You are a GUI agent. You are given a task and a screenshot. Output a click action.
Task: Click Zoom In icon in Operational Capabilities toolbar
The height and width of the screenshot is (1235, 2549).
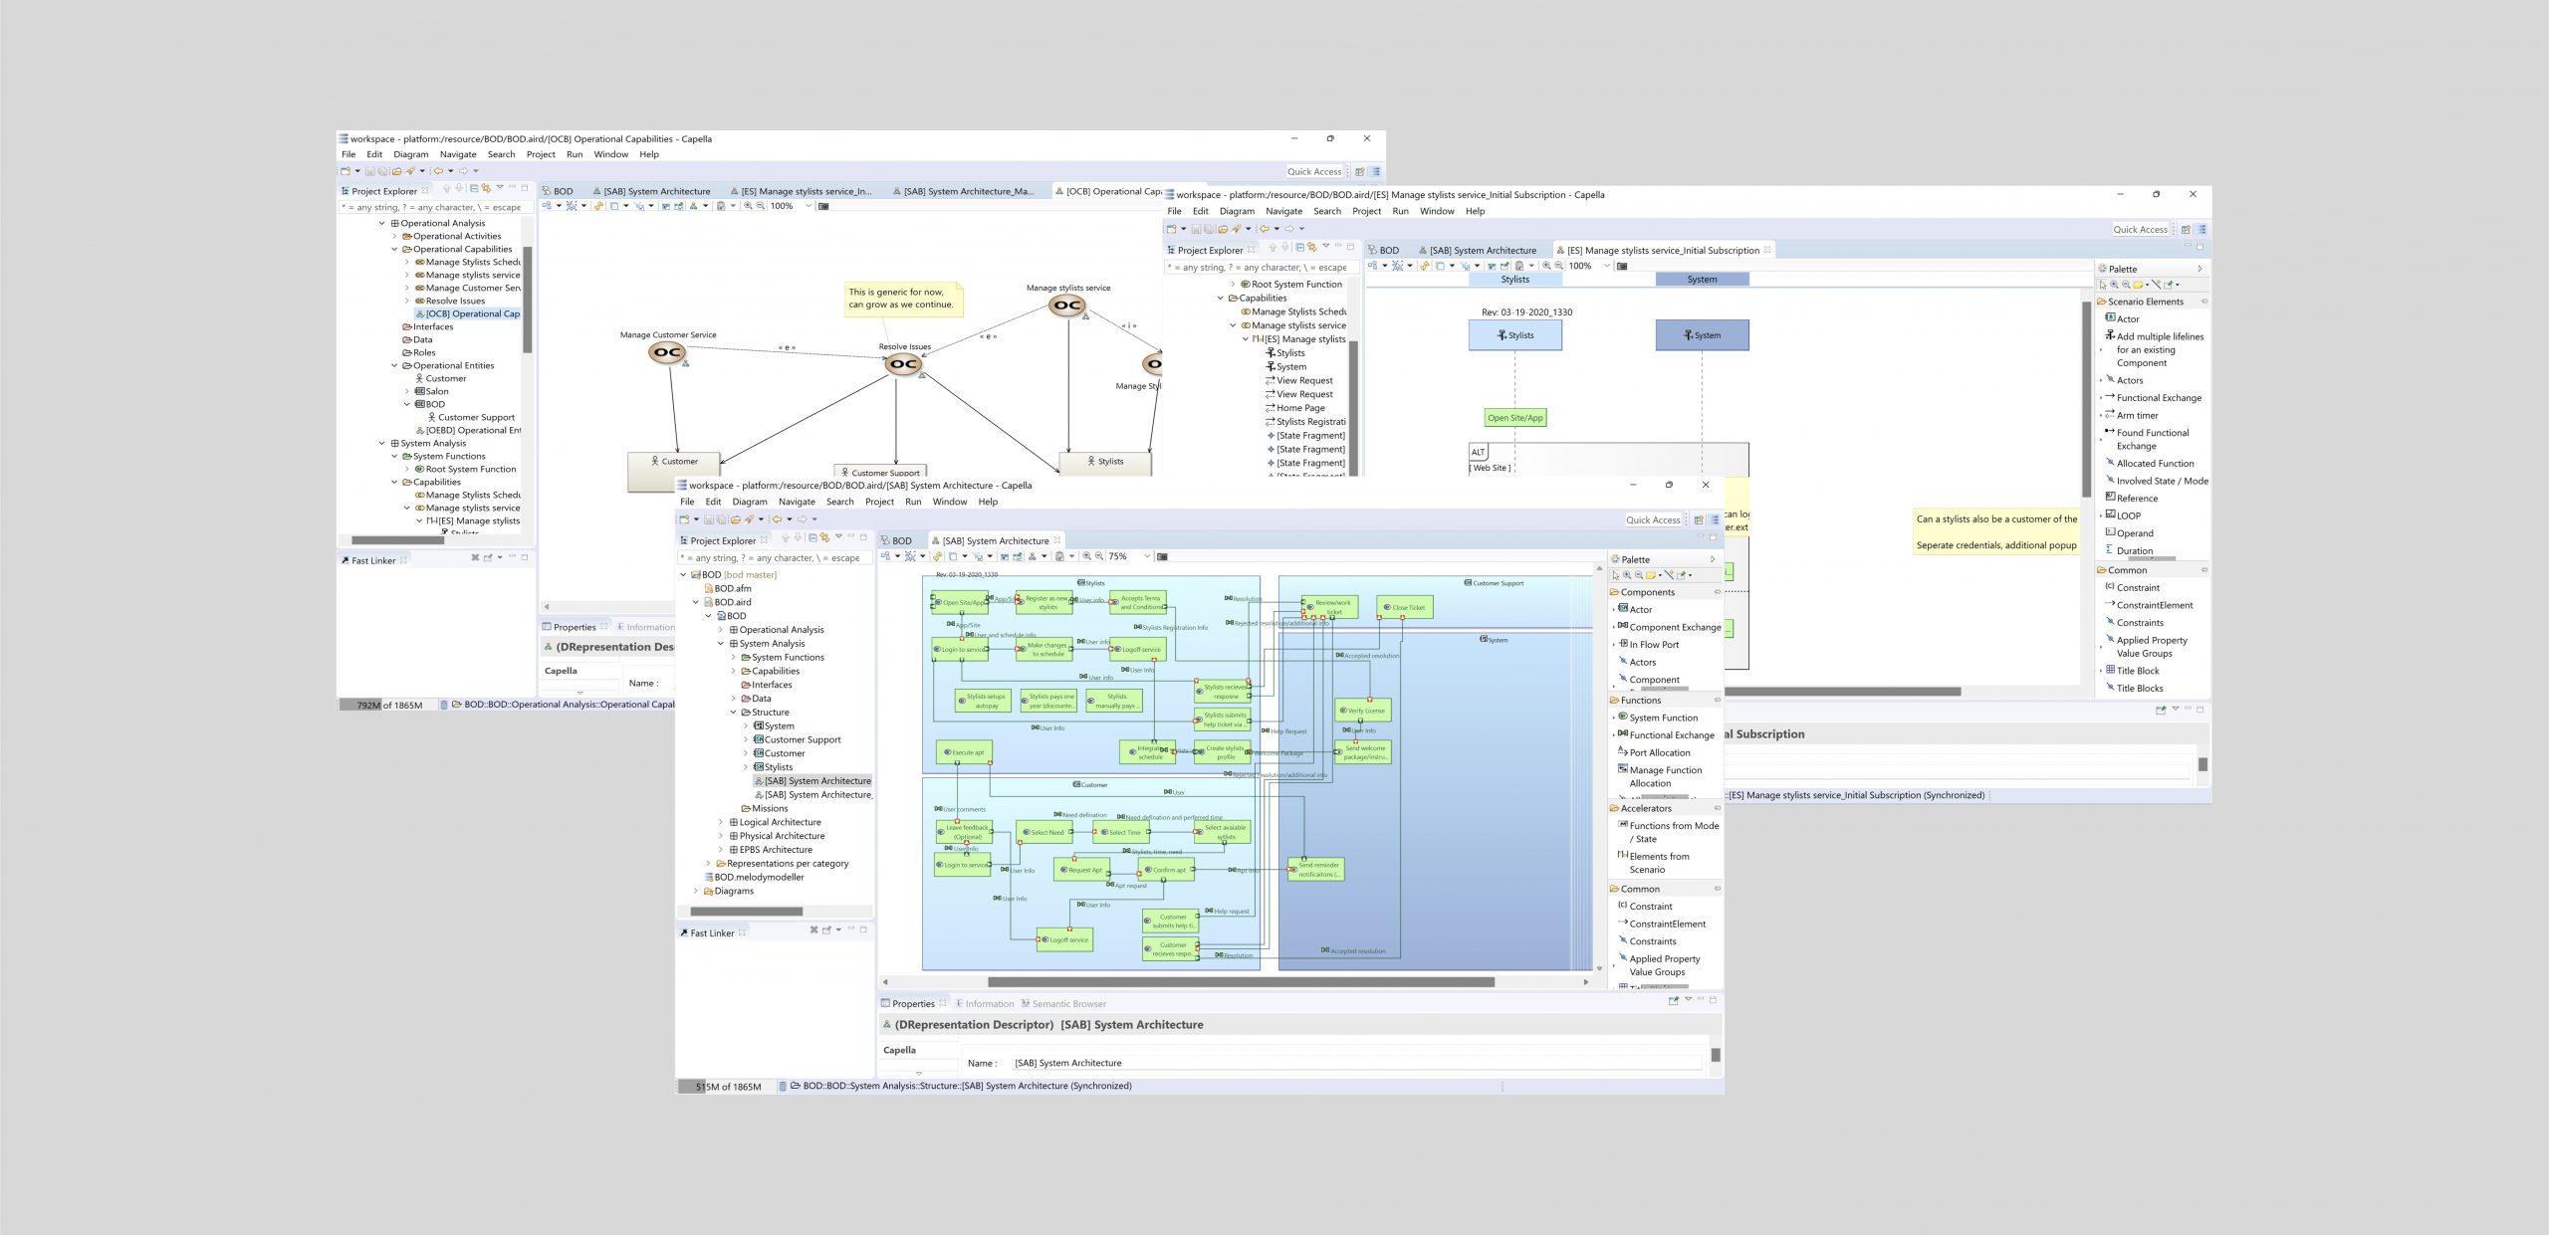click(x=749, y=206)
